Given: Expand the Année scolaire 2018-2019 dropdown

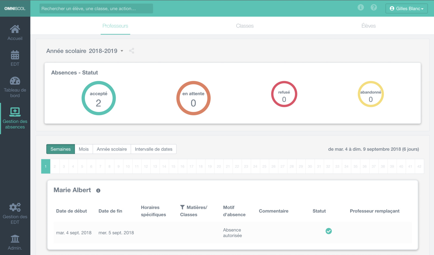Looking at the screenshot, I should (x=122, y=51).
